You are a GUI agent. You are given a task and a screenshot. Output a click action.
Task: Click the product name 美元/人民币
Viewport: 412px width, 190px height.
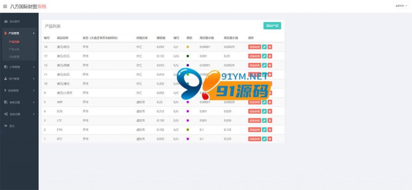64,93
